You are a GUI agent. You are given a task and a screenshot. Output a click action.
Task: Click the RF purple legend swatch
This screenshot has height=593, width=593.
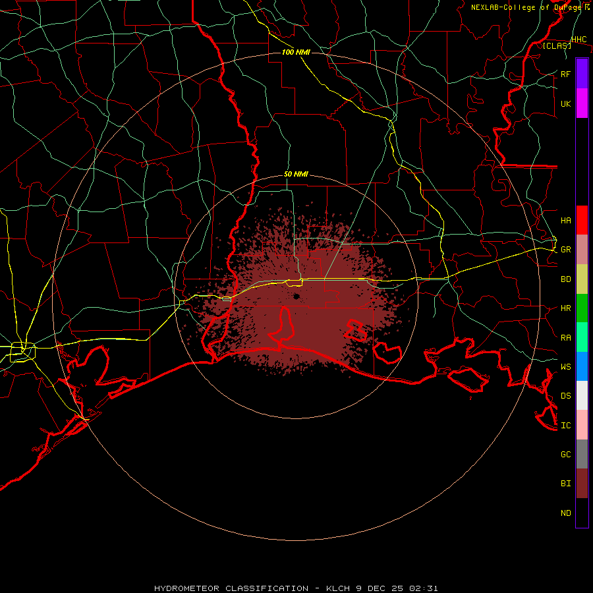coord(582,74)
